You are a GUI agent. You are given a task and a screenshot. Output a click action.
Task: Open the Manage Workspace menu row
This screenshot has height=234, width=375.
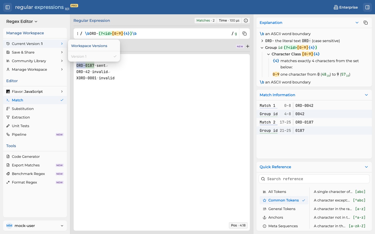pyautogui.click(x=35, y=69)
